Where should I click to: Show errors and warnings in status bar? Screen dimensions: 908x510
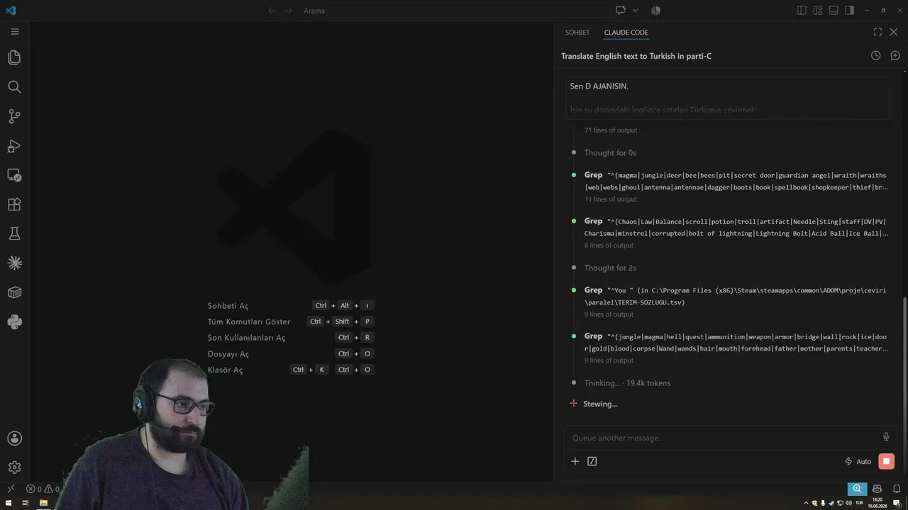pos(43,489)
